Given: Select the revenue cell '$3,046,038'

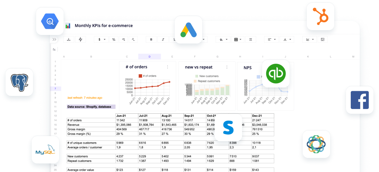Looking at the screenshot, I should coord(263,125).
